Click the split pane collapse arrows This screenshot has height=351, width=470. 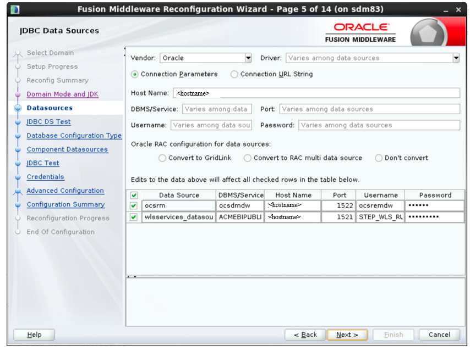132,277
